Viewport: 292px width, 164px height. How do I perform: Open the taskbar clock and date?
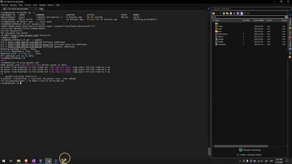point(279,161)
